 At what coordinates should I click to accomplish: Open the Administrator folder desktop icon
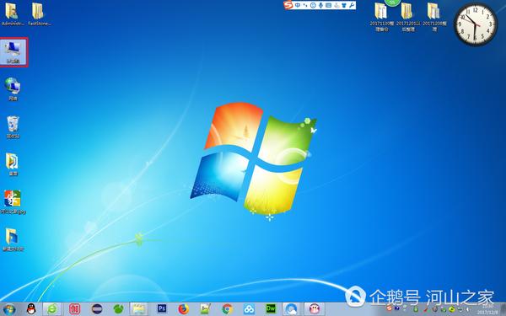coord(13,14)
